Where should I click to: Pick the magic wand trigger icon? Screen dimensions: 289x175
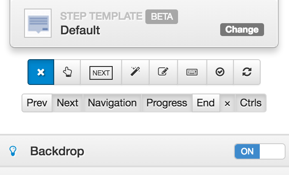tap(135, 72)
